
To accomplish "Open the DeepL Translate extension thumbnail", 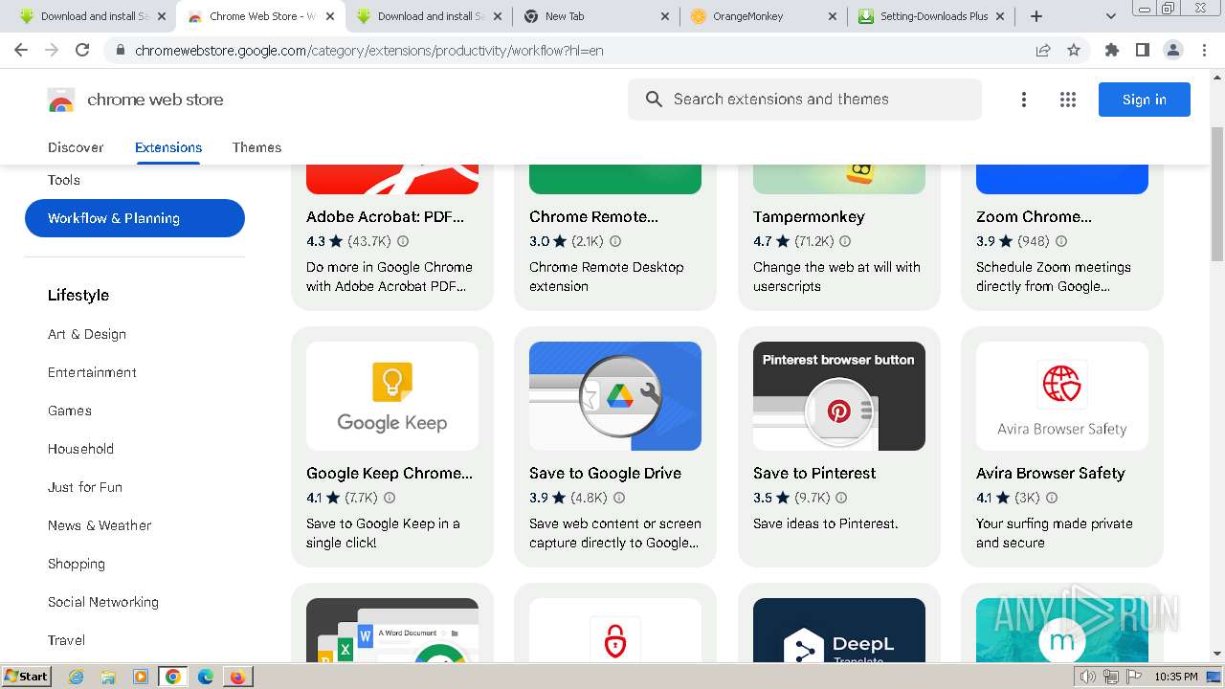I will pyautogui.click(x=839, y=631).
